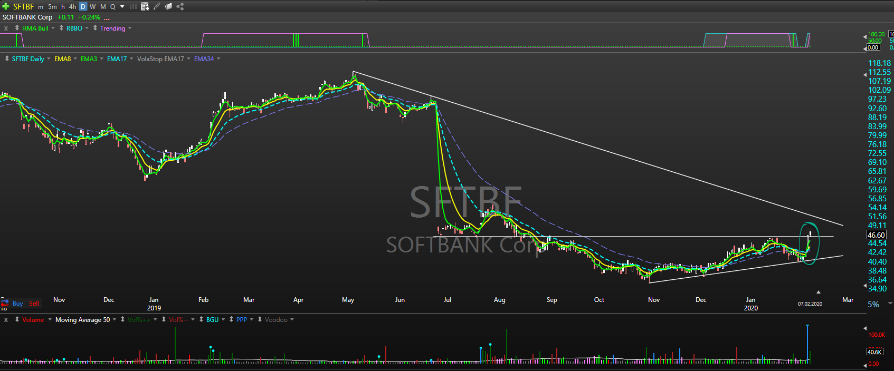Image resolution: width=894 pixels, height=371 pixels.
Task: Click the share chart icon
Action: 180,7
